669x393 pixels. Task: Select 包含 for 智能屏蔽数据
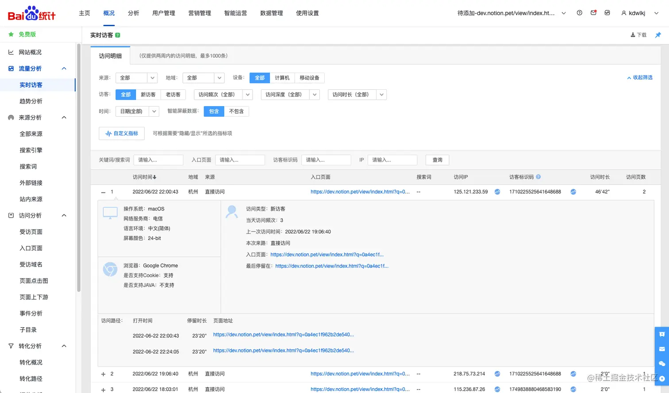coord(214,111)
